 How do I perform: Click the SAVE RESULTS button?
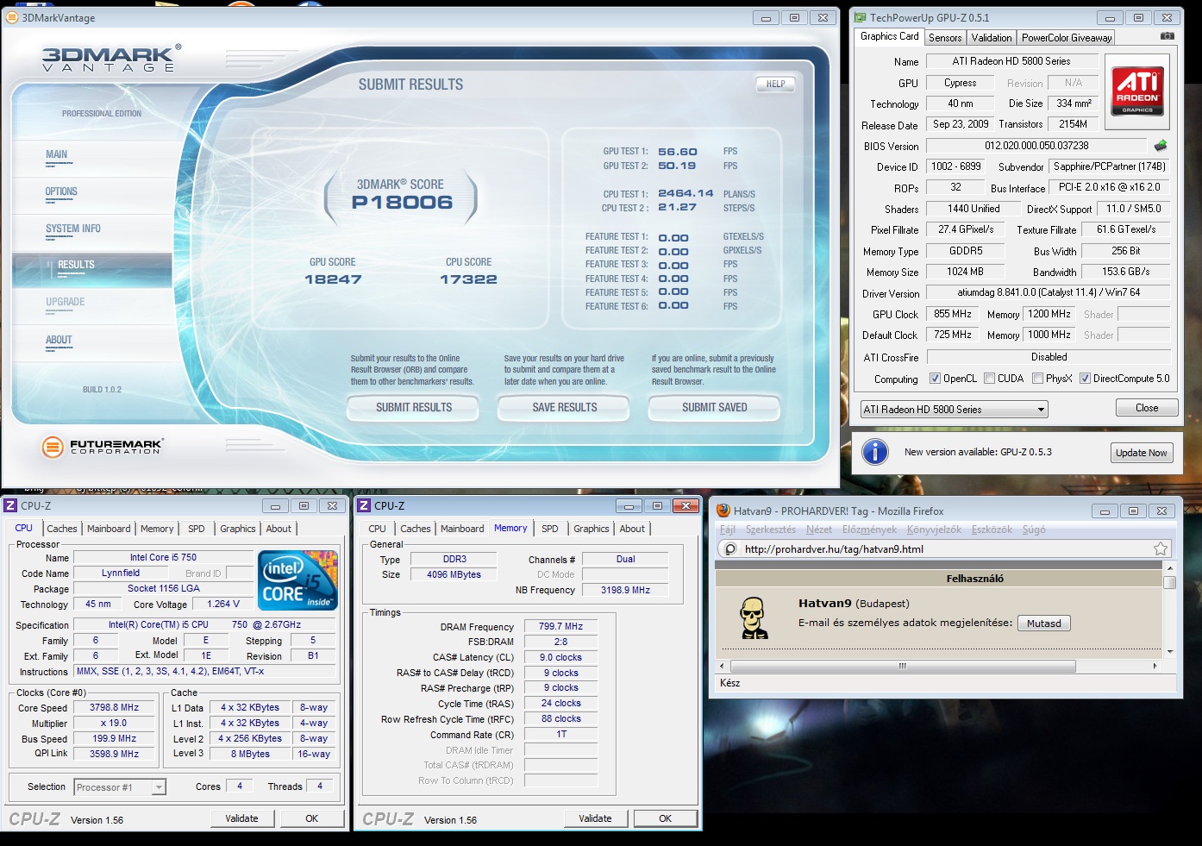point(565,408)
